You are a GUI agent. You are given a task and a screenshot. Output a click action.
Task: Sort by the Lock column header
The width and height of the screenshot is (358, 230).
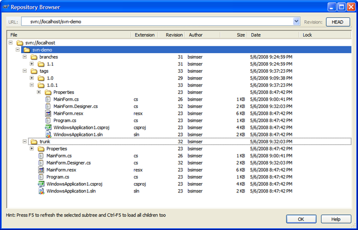coord(325,35)
